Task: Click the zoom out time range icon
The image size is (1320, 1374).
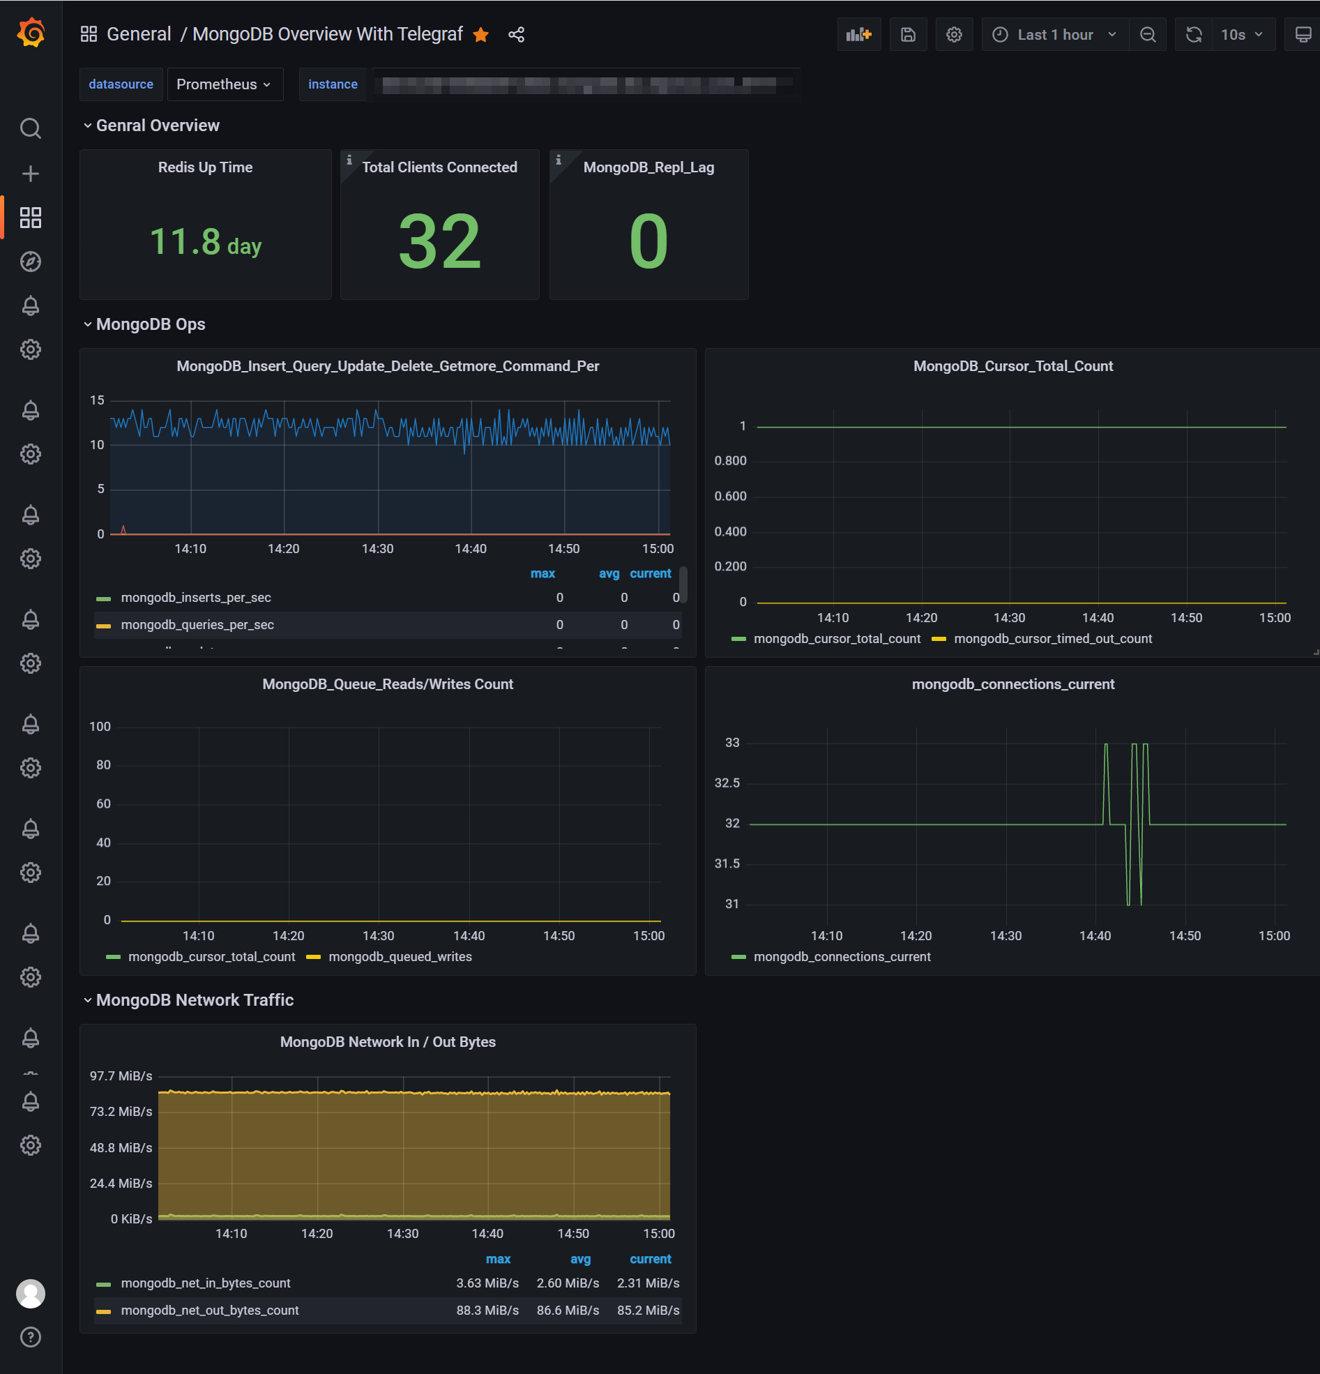Action: point(1147,34)
